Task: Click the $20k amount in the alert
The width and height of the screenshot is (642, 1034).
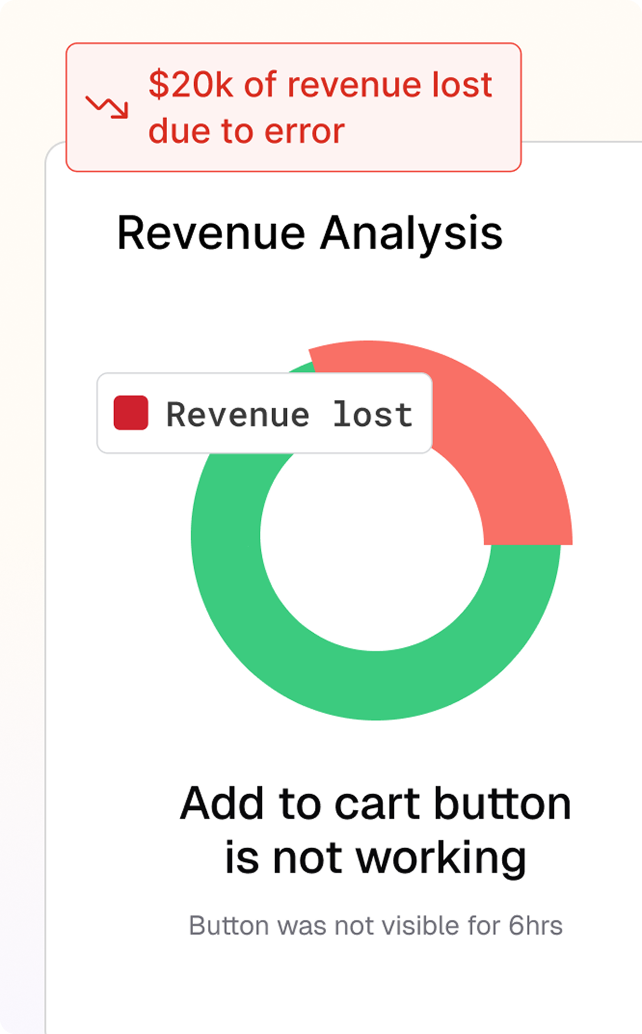Action: coord(191,85)
